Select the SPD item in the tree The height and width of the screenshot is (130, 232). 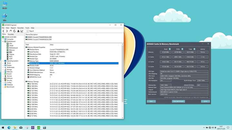coord(10,52)
